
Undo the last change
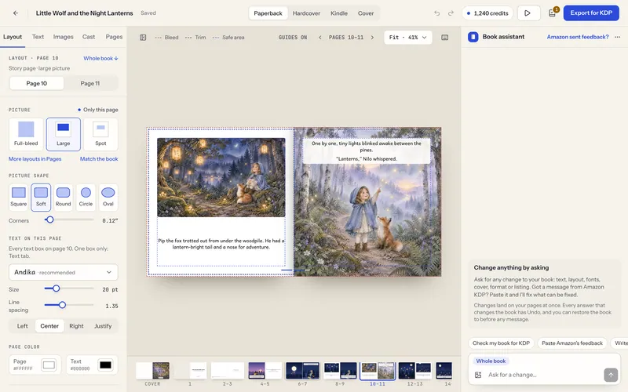coord(436,13)
